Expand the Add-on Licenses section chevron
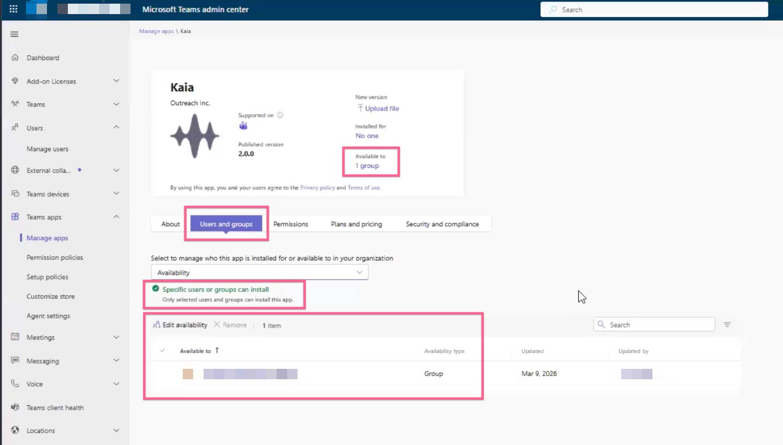Screen dimensions: 783x445 (x=116, y=81)
